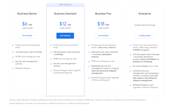Click Get started under Business Starter

point(27,35)
